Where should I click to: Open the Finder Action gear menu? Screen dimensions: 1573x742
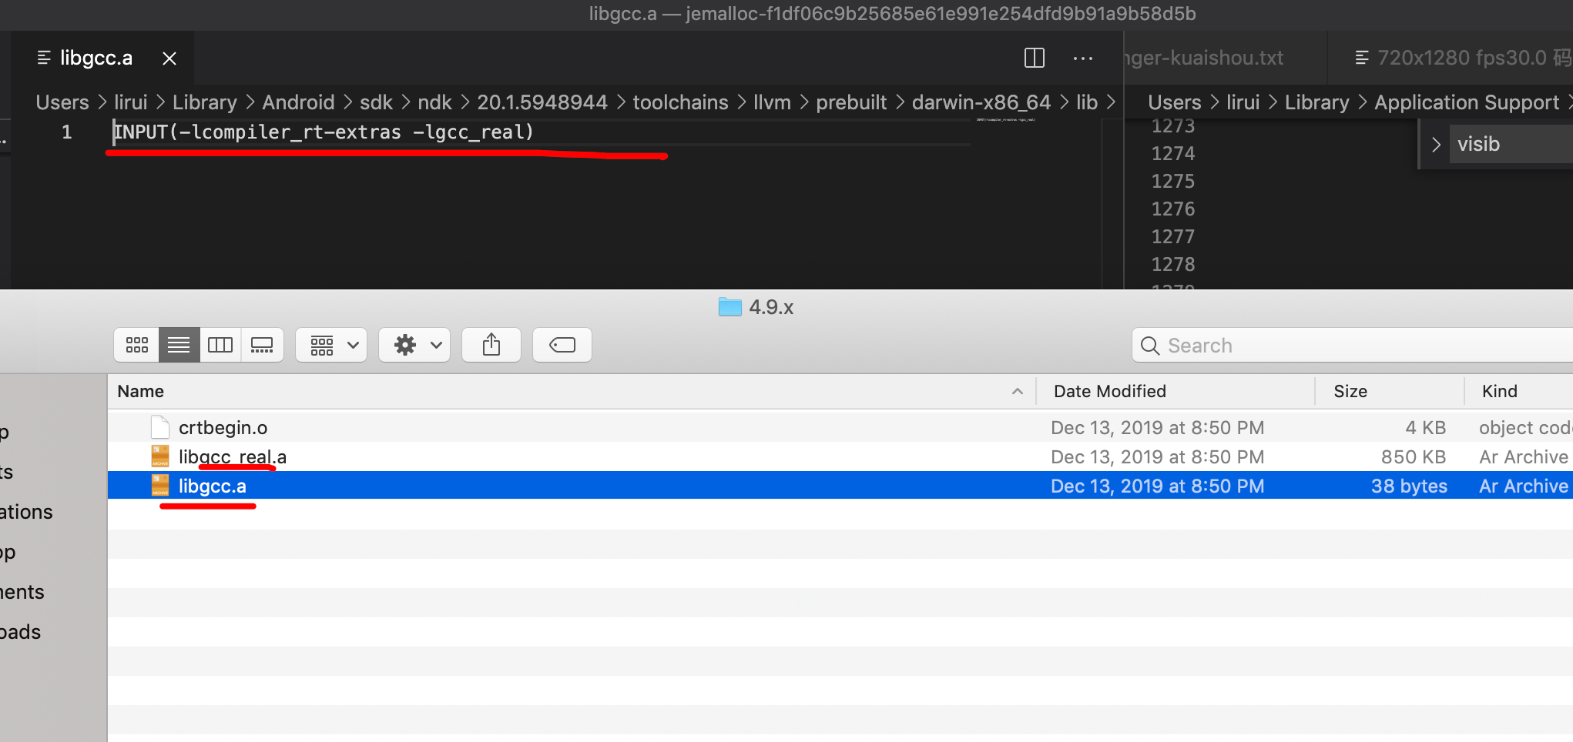(x=414, y=345)
